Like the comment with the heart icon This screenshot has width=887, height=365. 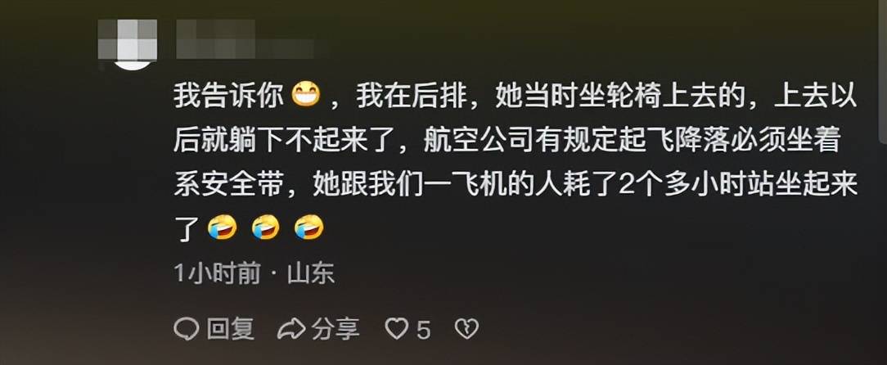396,329
